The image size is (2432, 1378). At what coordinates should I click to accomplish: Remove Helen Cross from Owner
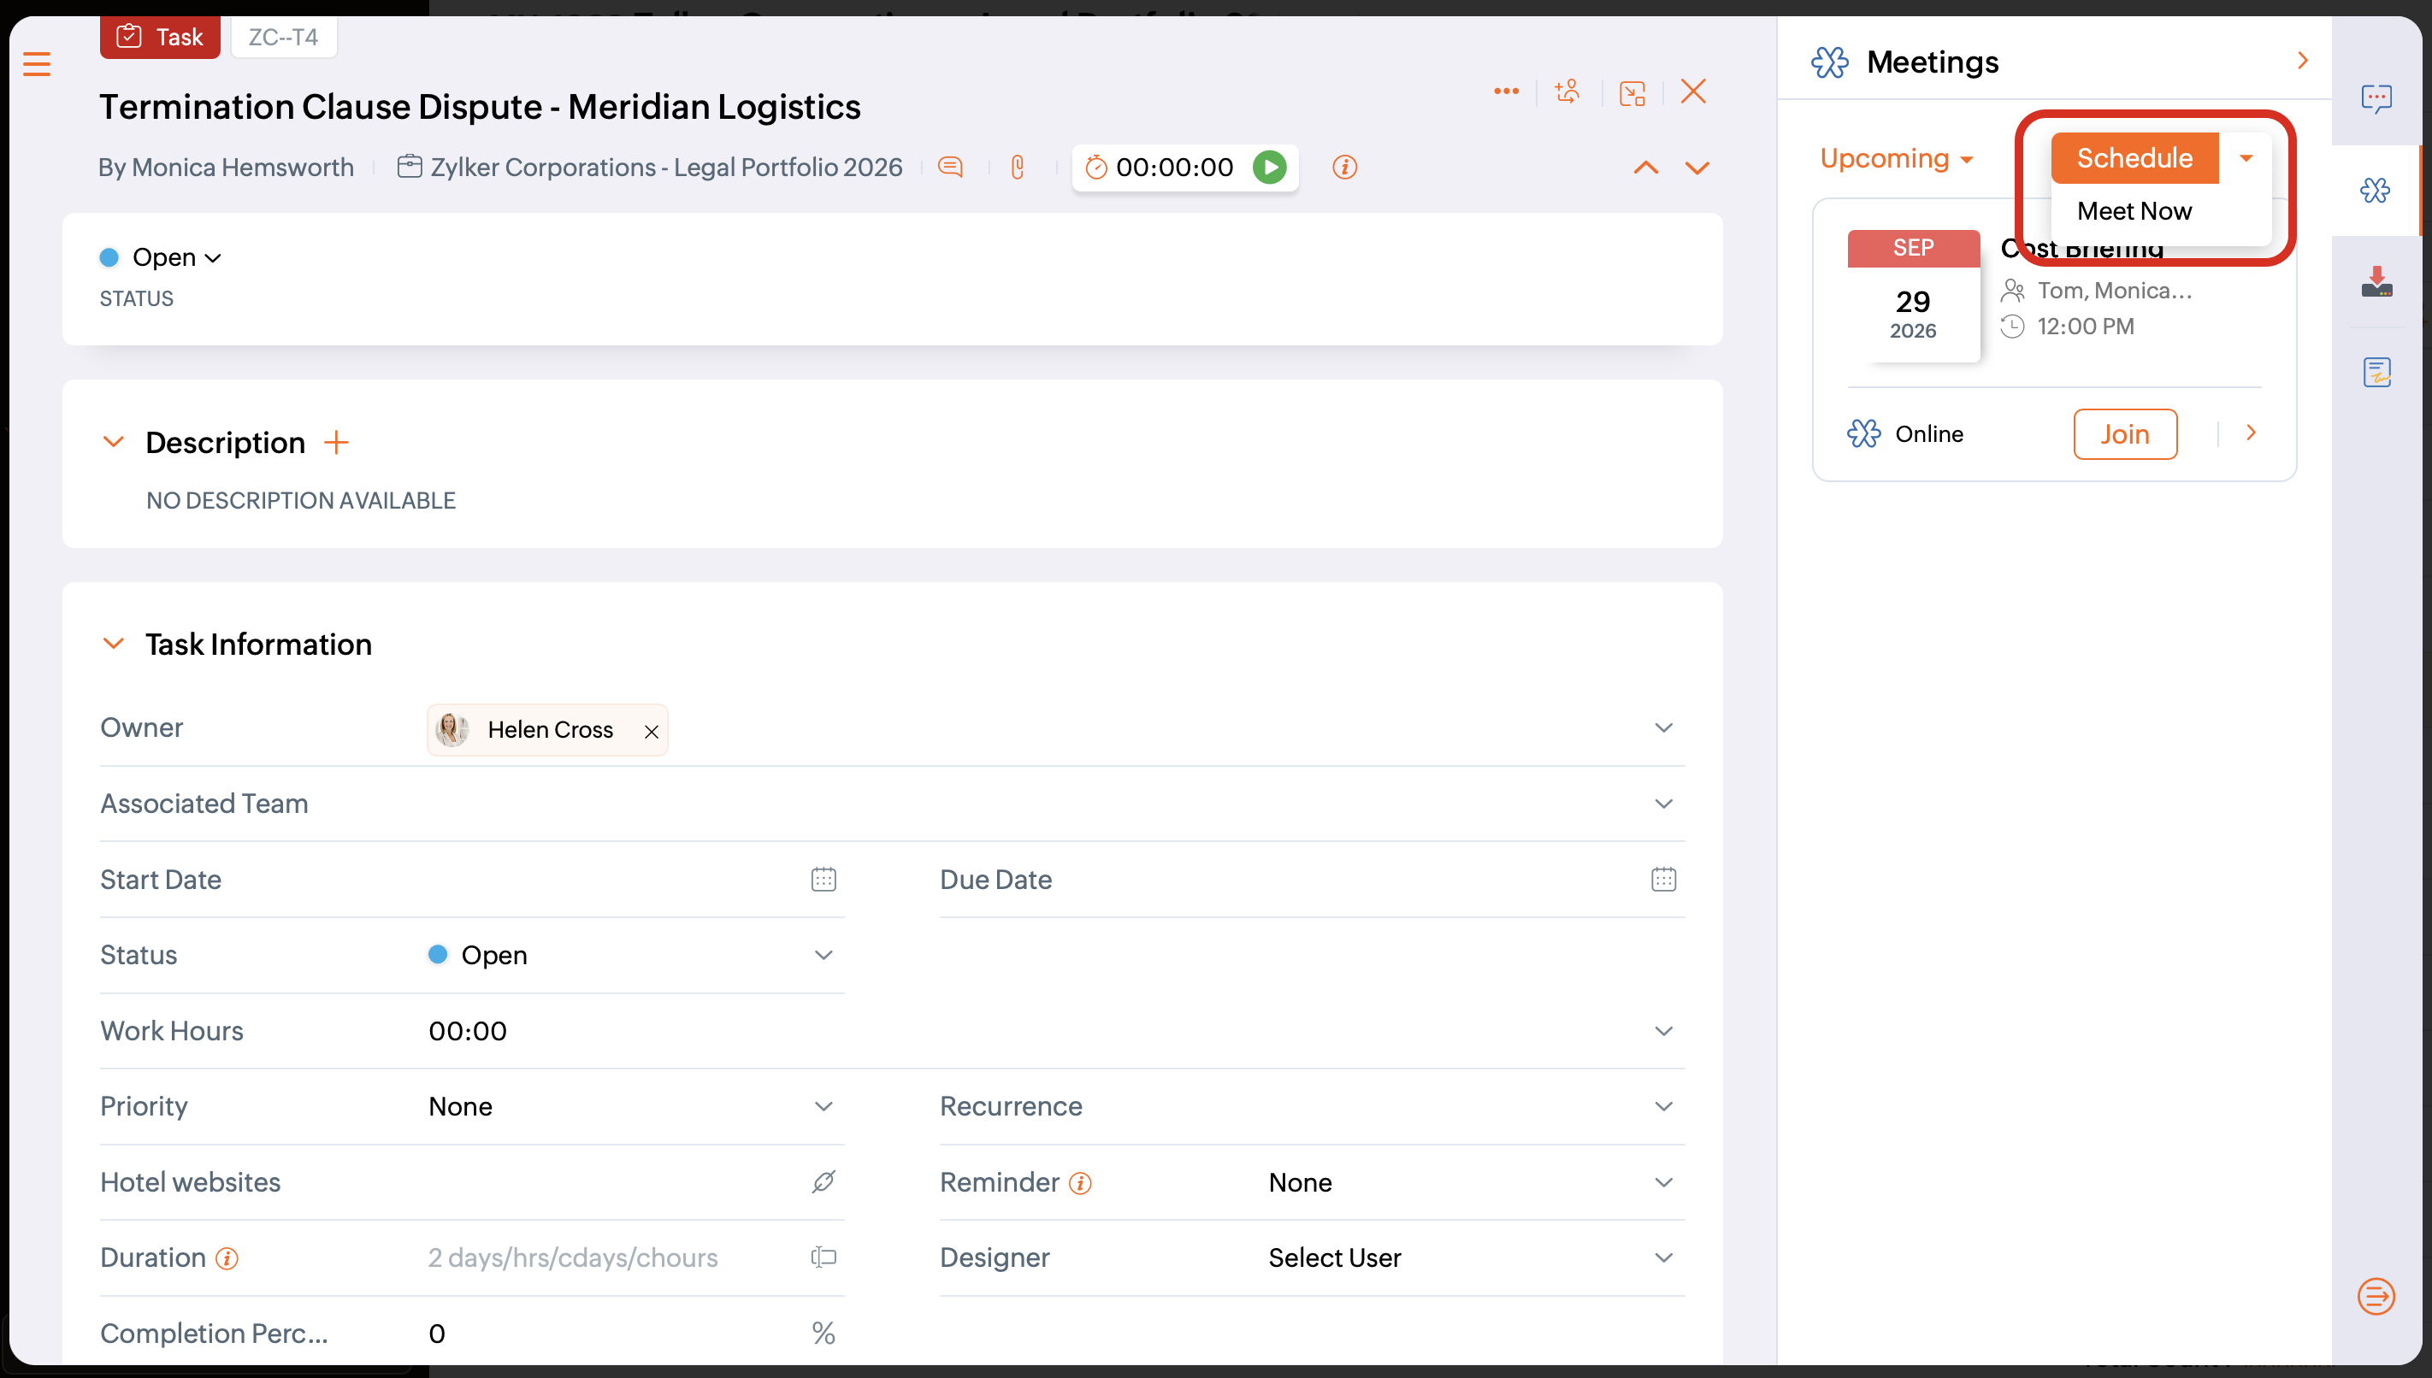coord(652,731)
